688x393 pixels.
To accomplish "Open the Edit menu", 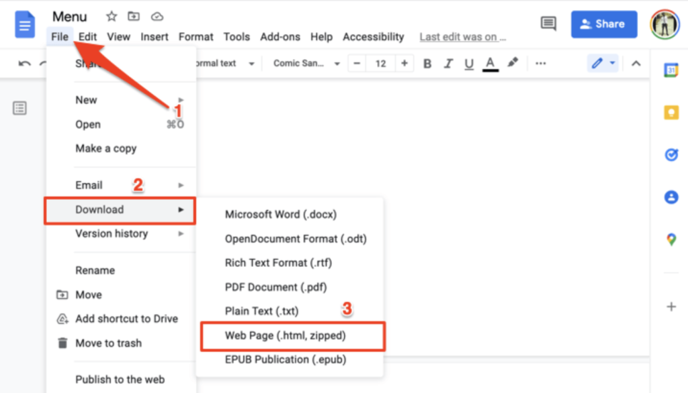I will click(x=88, y=37).
